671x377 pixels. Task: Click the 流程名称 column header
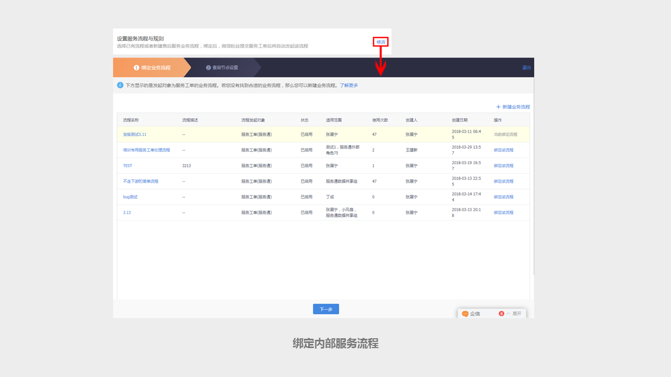point(131,120)
